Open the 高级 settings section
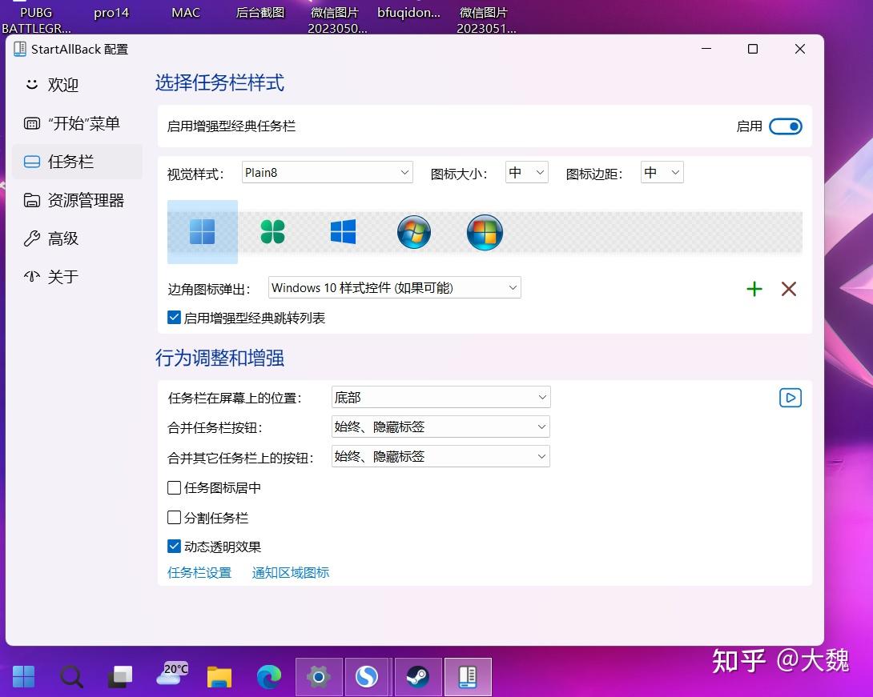Viewport: 873px width, 697px height. (63, 238)
